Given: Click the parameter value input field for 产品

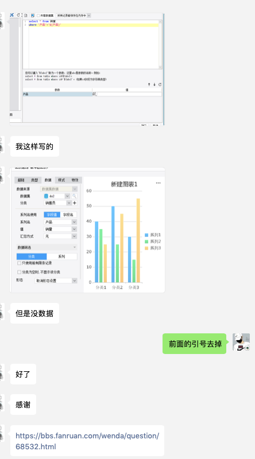Looking at the screenshot, I should tap(129, 94).
